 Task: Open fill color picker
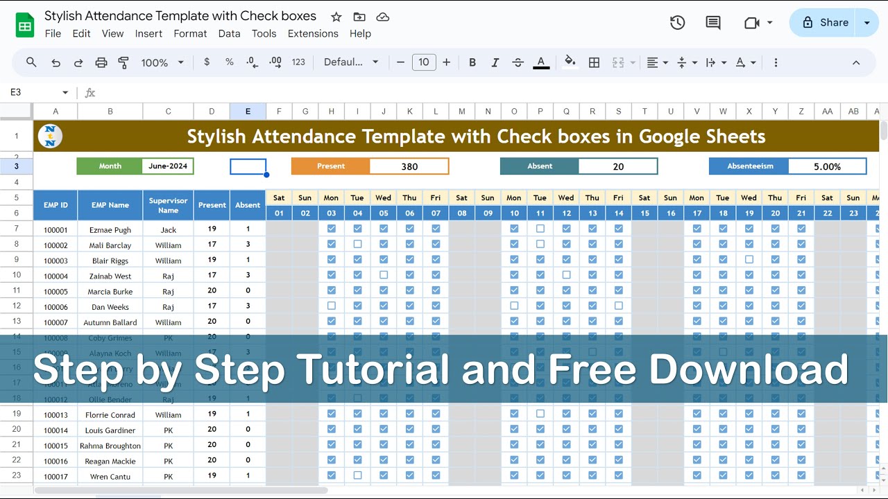pos(570,62)
